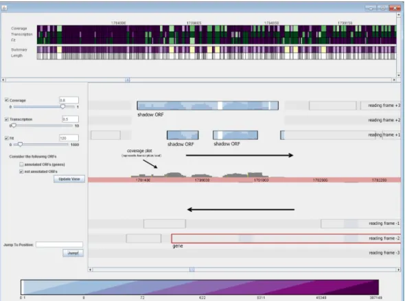This screenshot has height=301, width=405.
Task: Focus the Fit threshold value field
Action: [x=69, y=138]
